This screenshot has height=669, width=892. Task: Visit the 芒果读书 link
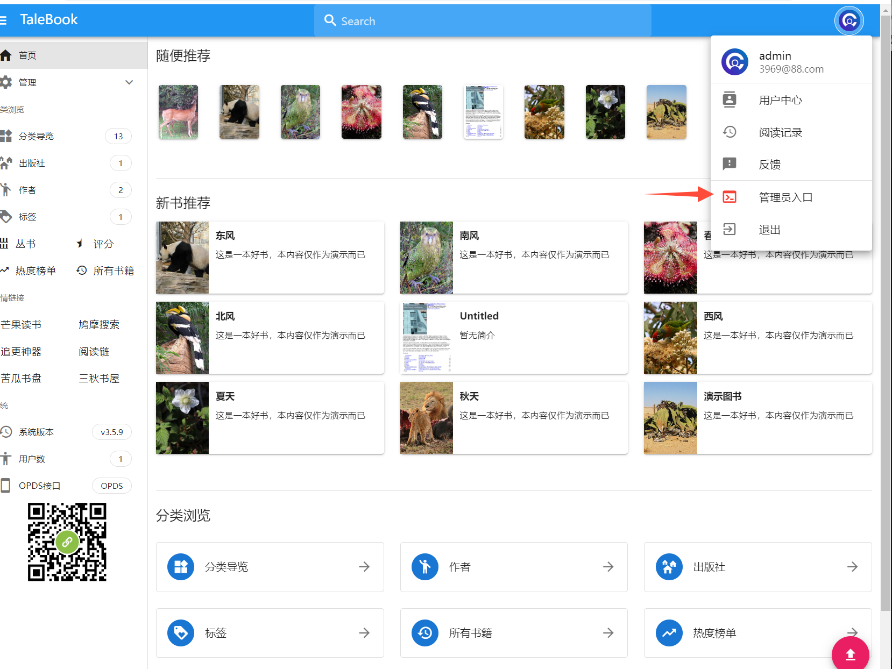pos(22,324)
